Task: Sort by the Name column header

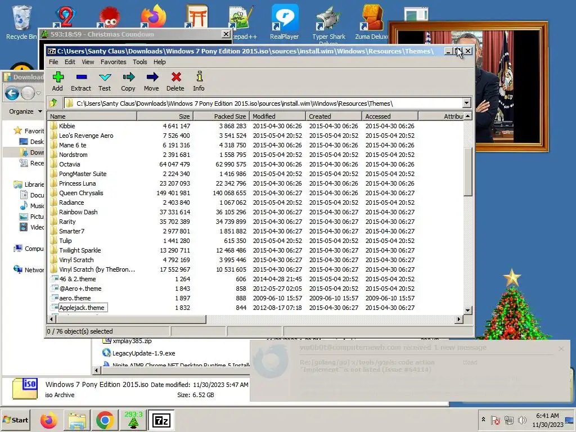Action: point(92,116)
